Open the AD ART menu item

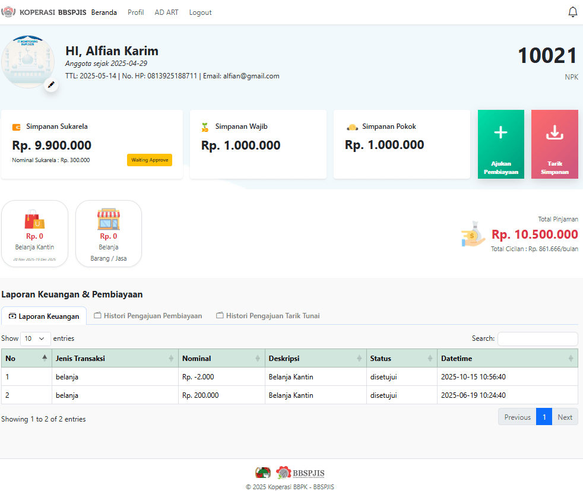(166, 12)
